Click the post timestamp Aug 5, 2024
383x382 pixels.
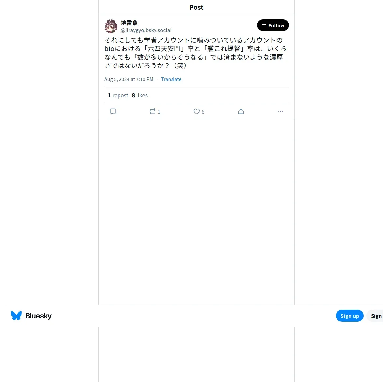[x=129, y=79]
